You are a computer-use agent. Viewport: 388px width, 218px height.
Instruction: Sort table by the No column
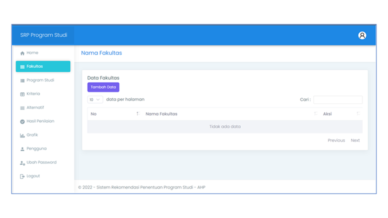coord(138,114)
